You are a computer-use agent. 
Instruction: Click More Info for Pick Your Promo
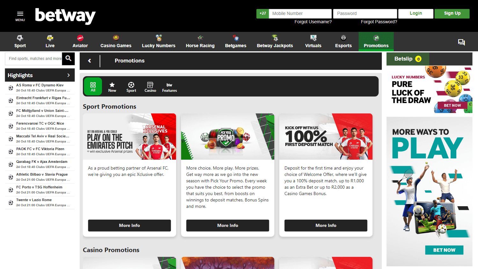pos(228,225)
